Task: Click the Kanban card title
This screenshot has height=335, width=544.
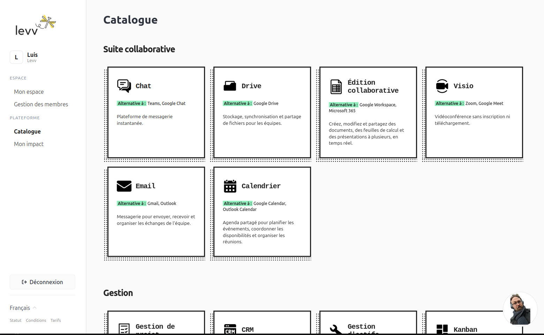Action: click(466, 329)
